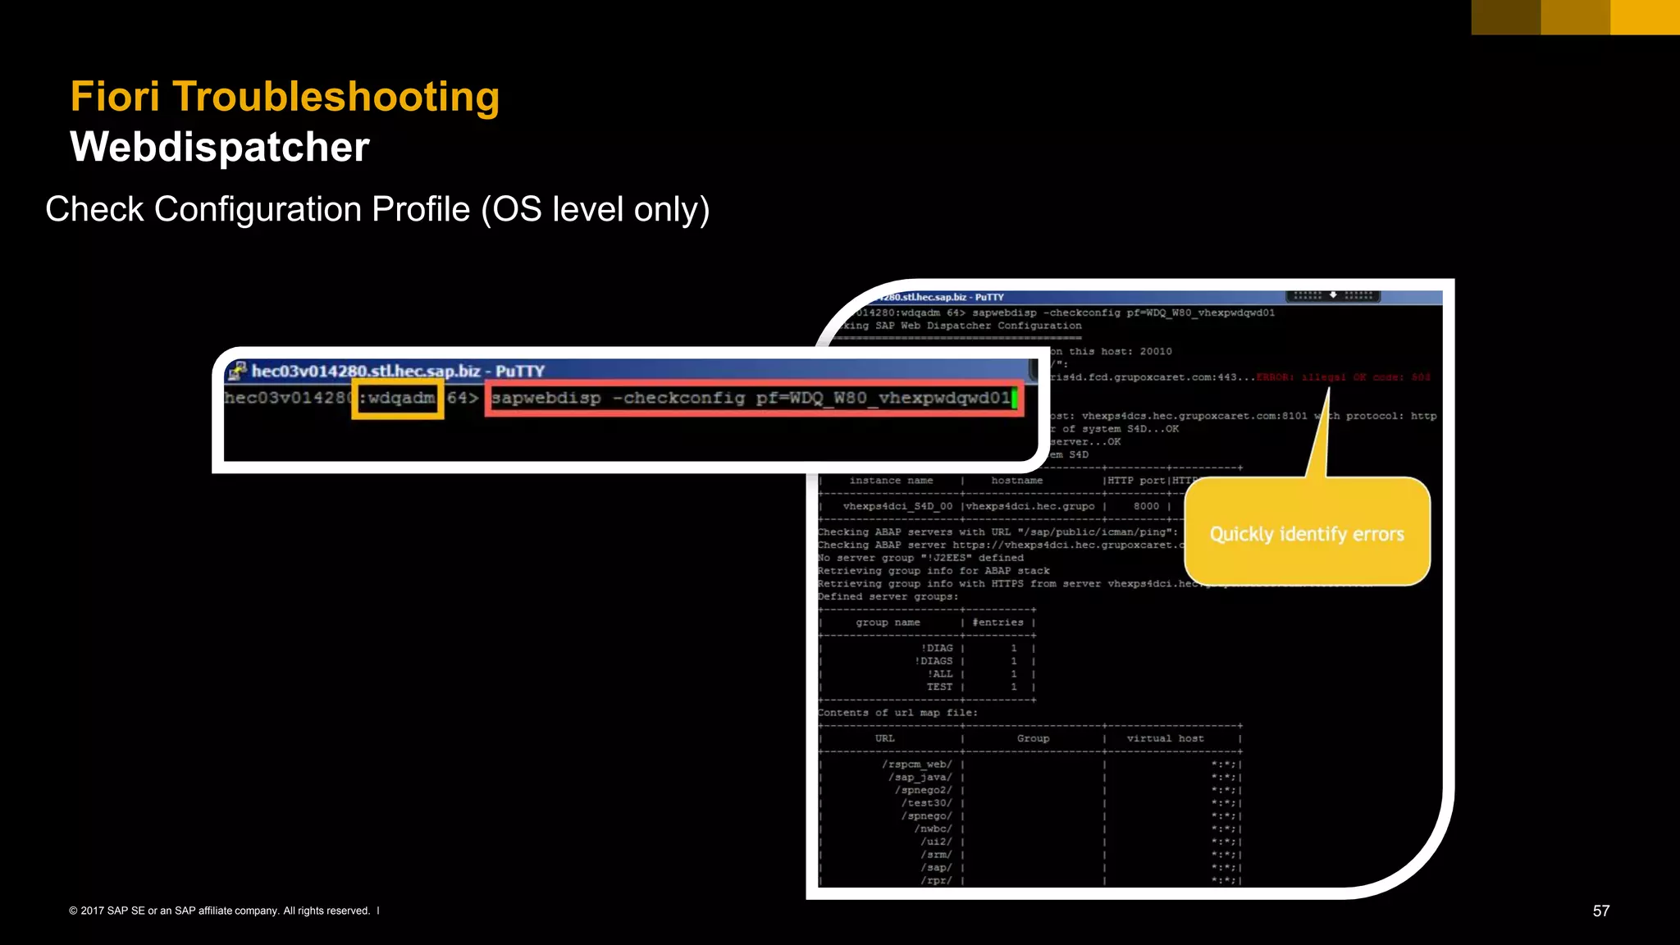Click the '/rpr/' URL entry

click(937, 881)
